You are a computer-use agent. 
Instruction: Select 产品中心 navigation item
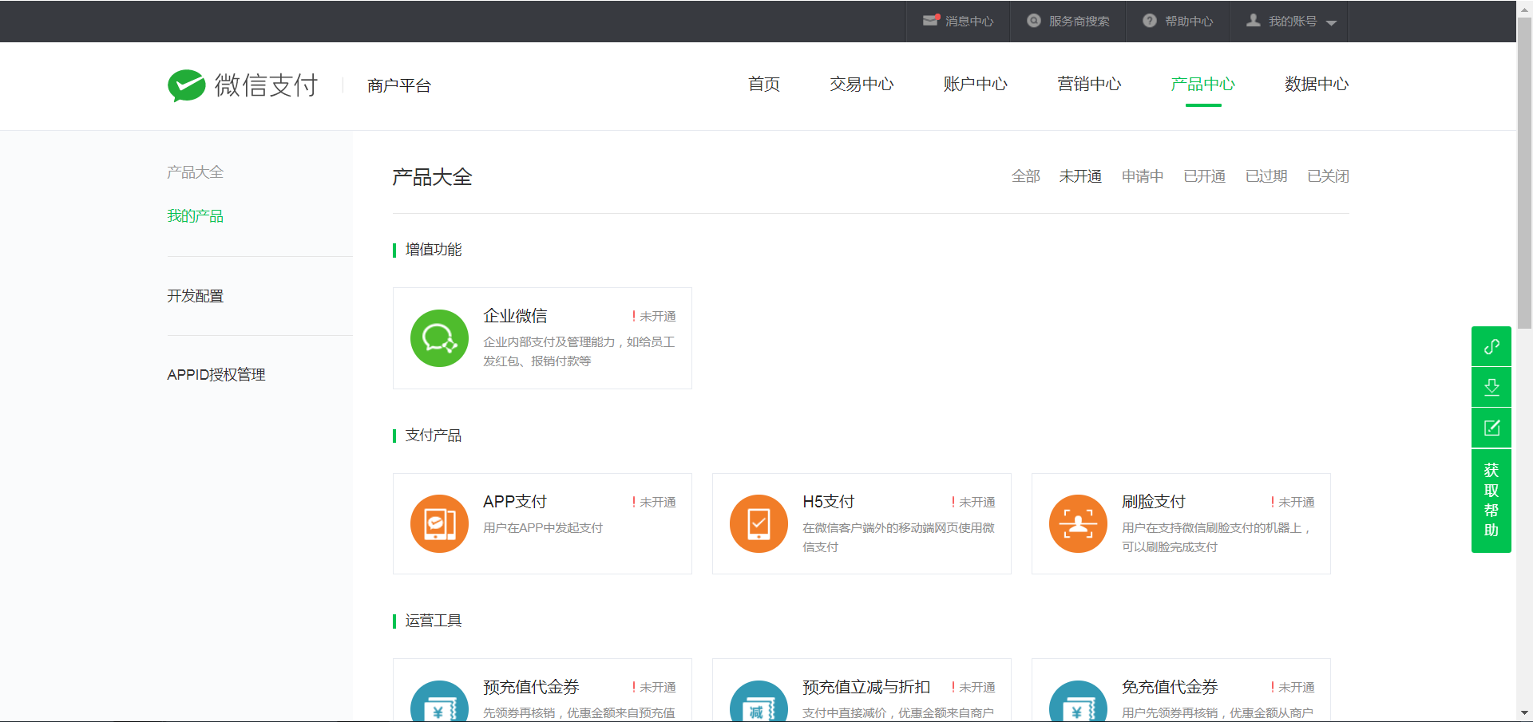1202,85
